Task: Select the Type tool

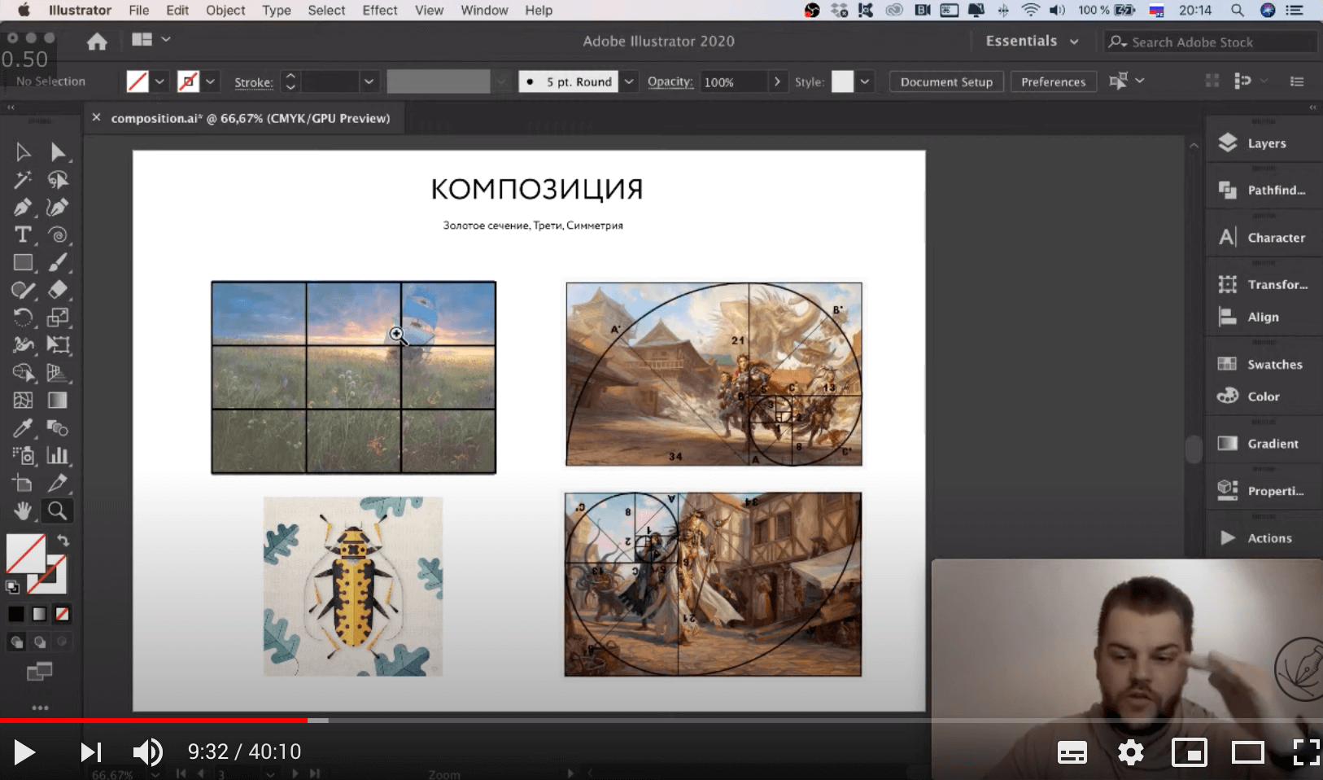Action: click(23, 235)
